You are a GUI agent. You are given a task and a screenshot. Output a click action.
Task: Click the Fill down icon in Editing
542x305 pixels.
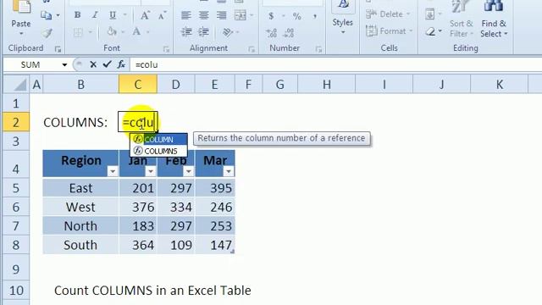pyautogui.click(x=430, y=14)
